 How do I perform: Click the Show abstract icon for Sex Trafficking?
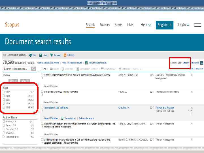62,118
